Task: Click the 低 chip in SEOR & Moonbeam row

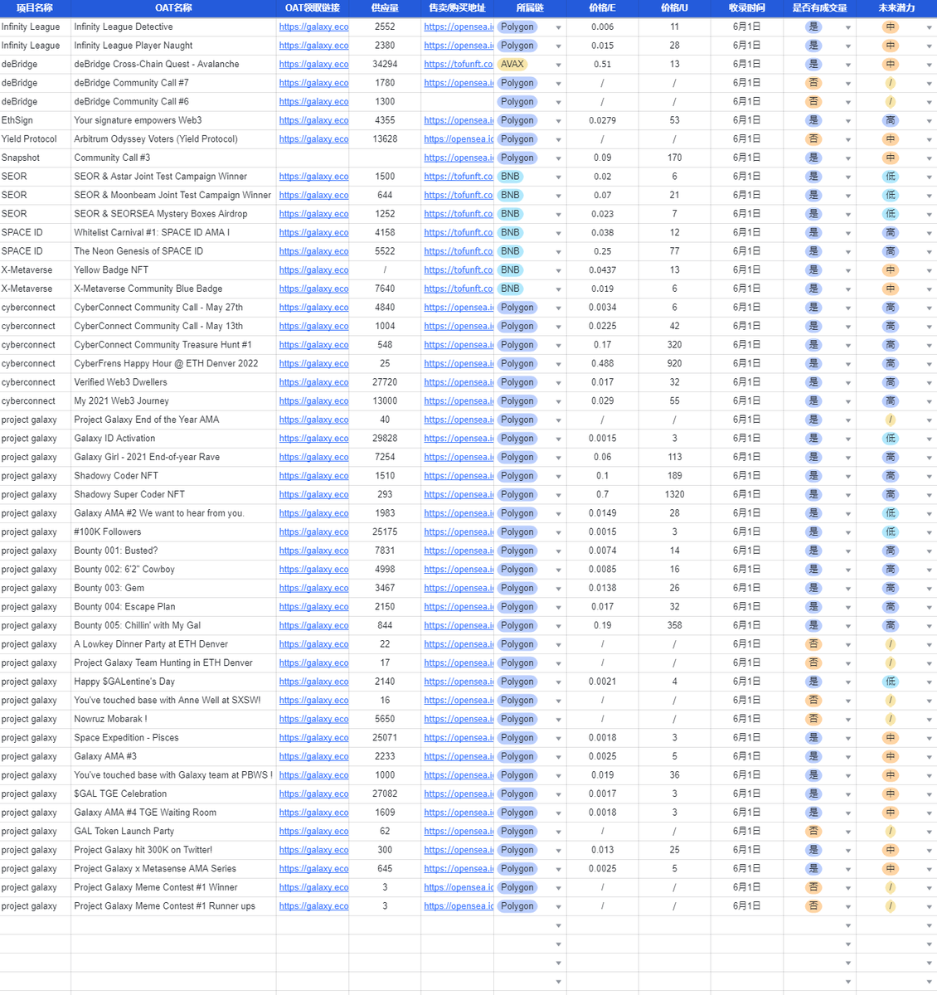Action: (x=890, y=195)
